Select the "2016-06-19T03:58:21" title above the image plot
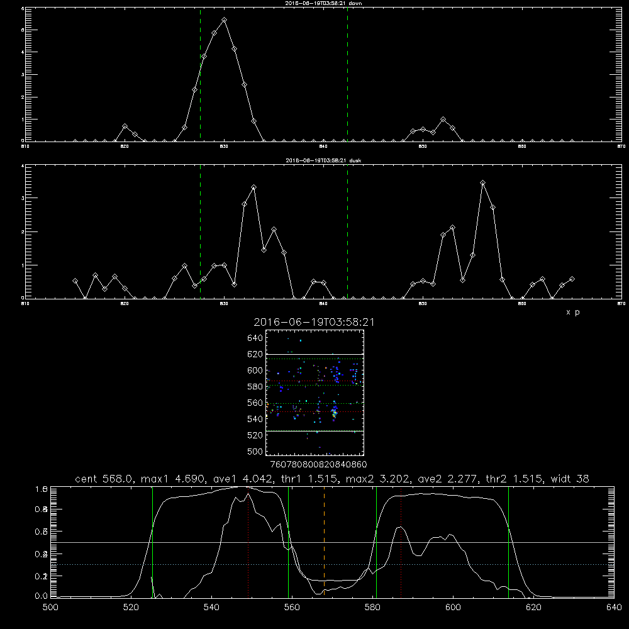The width and height of the screenshot is (629, 629). 314,322
